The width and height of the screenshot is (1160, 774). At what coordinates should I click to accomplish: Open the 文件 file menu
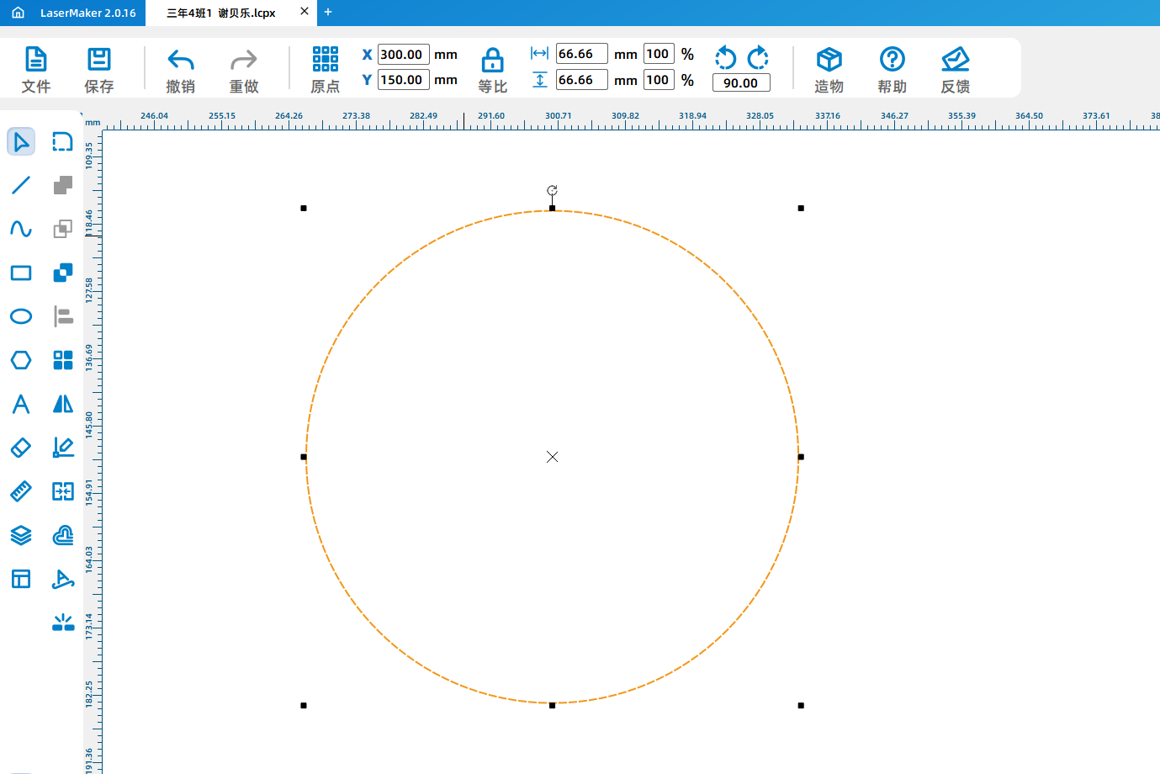click(x=35, y=70)
